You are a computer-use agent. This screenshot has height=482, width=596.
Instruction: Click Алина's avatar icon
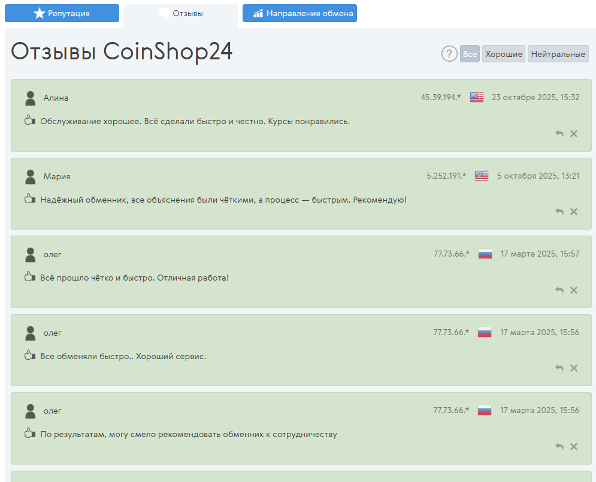click(x=30, y=97)
